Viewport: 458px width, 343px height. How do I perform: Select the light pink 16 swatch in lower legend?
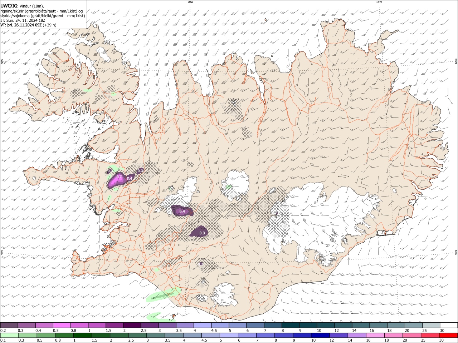(x=375, y=335)
